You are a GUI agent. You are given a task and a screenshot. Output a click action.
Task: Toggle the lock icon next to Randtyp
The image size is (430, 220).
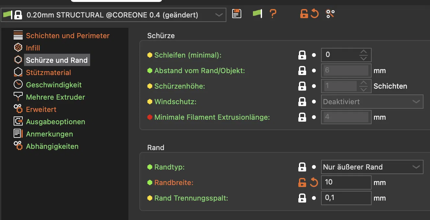click(302, 167)
